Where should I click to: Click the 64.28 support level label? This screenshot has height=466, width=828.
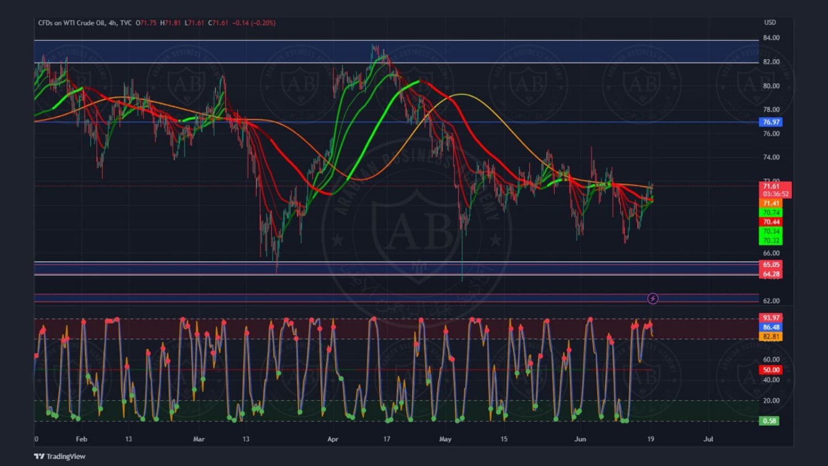pyautogui.click(x=771, y=274)
